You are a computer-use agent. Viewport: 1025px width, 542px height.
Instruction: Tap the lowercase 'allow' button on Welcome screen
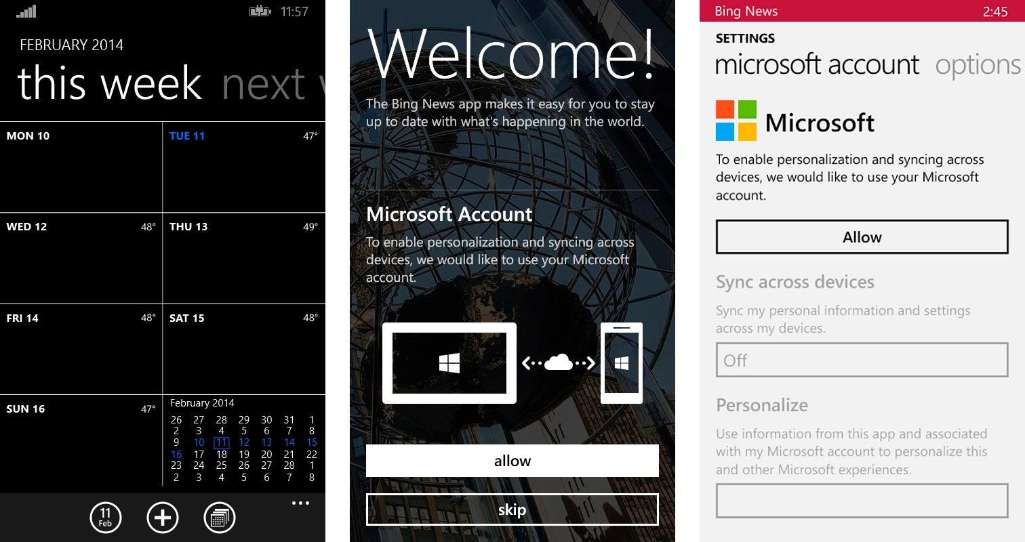point(512,461)
